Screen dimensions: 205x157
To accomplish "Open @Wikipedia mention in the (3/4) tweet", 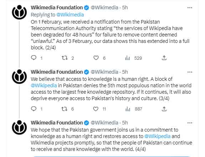I will (44, 85).
